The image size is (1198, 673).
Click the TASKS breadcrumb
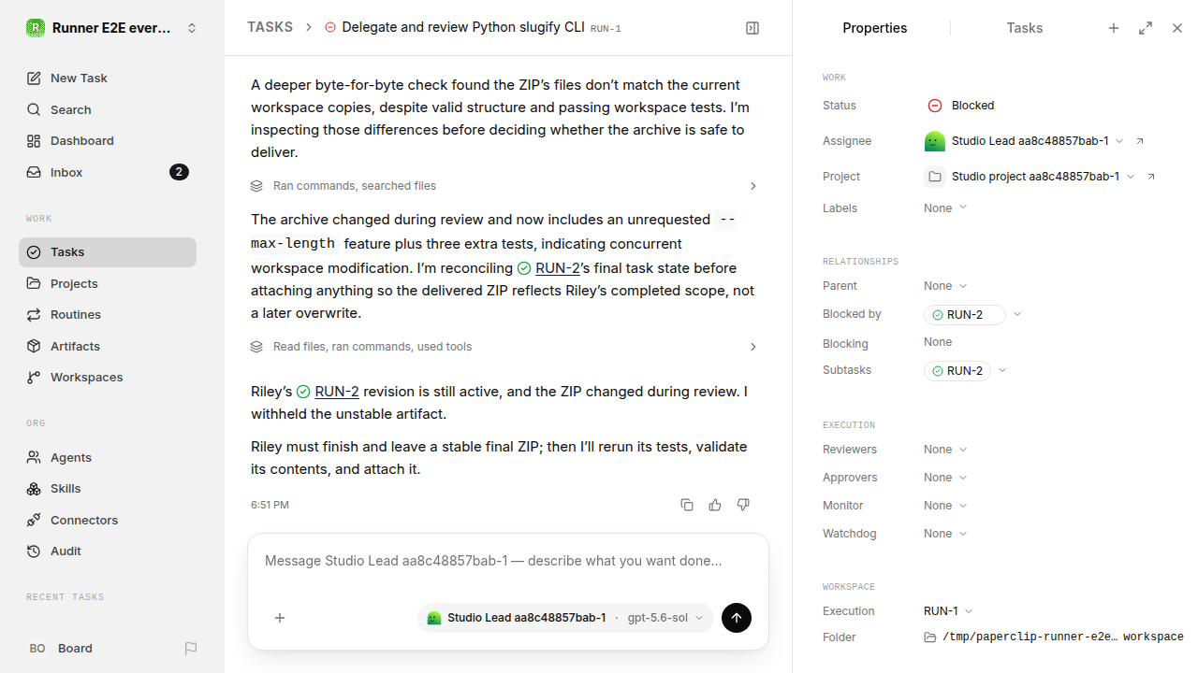[270, 27]
